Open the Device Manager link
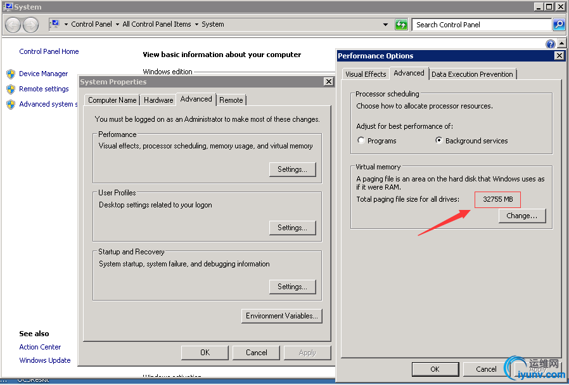The height and width of the screenshot is (385, 569). (x=44, y=74)
